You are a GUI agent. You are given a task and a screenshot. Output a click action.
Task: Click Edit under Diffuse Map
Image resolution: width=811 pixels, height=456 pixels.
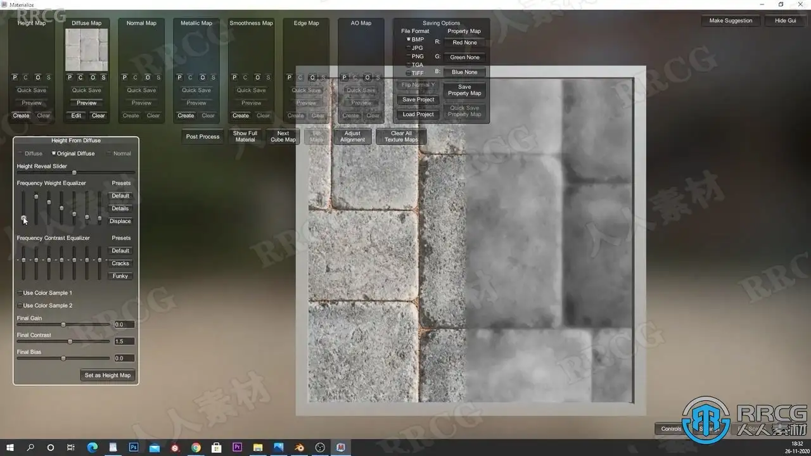[x=76, y=115]
